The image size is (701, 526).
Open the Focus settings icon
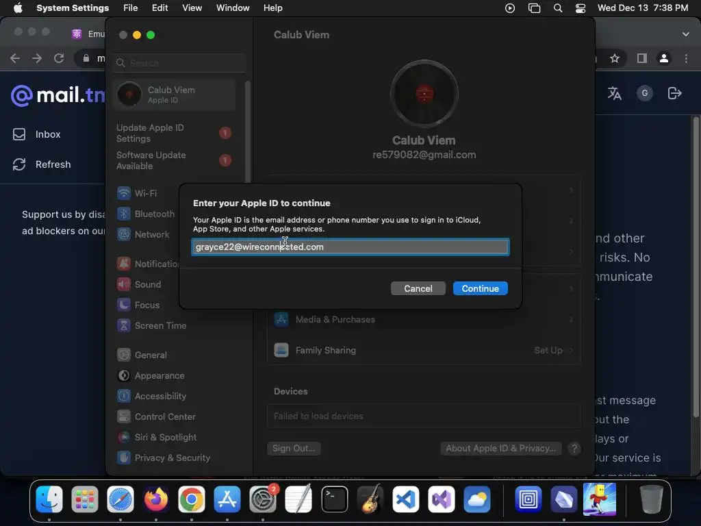(124, 305)
